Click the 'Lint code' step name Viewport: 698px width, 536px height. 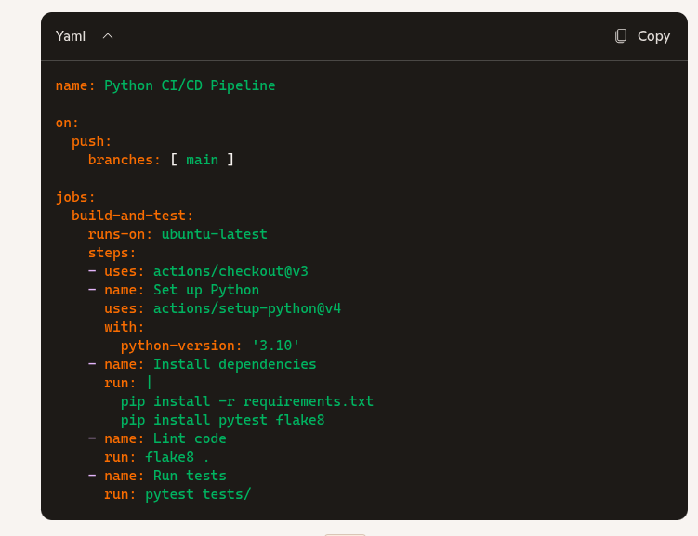tap(190, 438)
